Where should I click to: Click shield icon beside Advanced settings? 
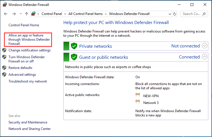[x=4, y=75]
